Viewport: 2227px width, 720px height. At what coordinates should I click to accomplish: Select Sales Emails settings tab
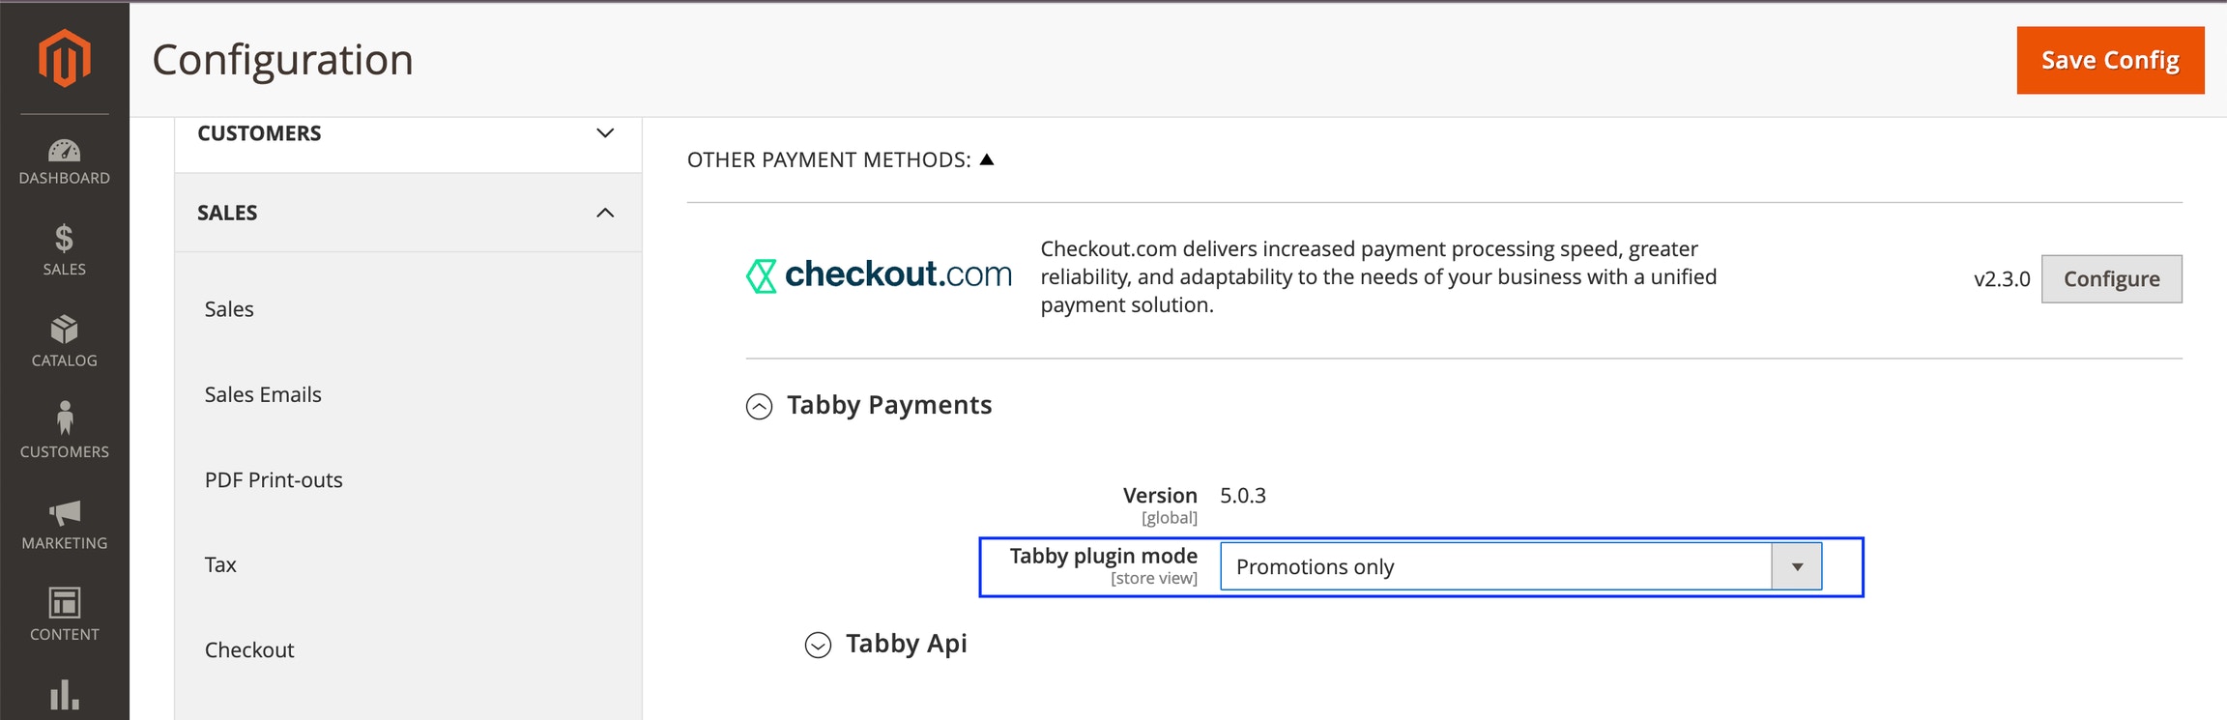pos(263,394)
